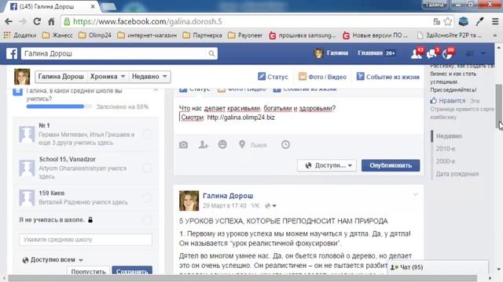Expand the post options chevron
The width and height of the screenshot is (503, 282).
coord(416,194)
